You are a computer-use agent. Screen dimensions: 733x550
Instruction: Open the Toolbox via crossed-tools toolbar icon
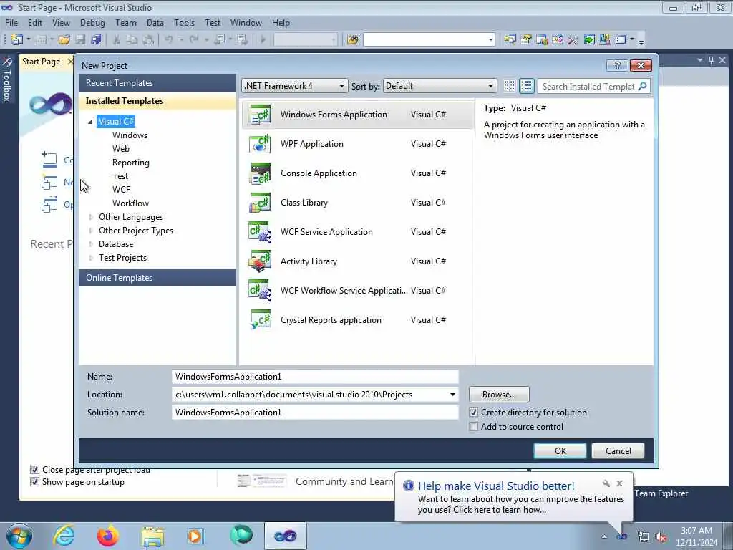point(573,40)
